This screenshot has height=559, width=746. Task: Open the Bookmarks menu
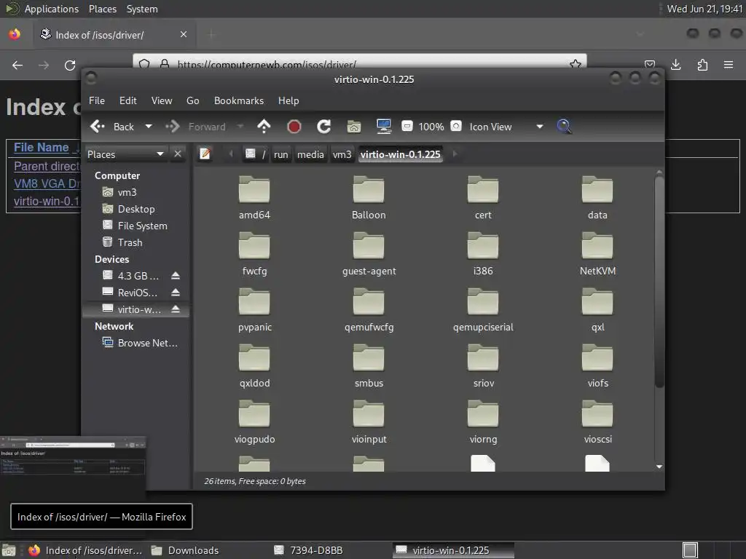pos(239,100)
